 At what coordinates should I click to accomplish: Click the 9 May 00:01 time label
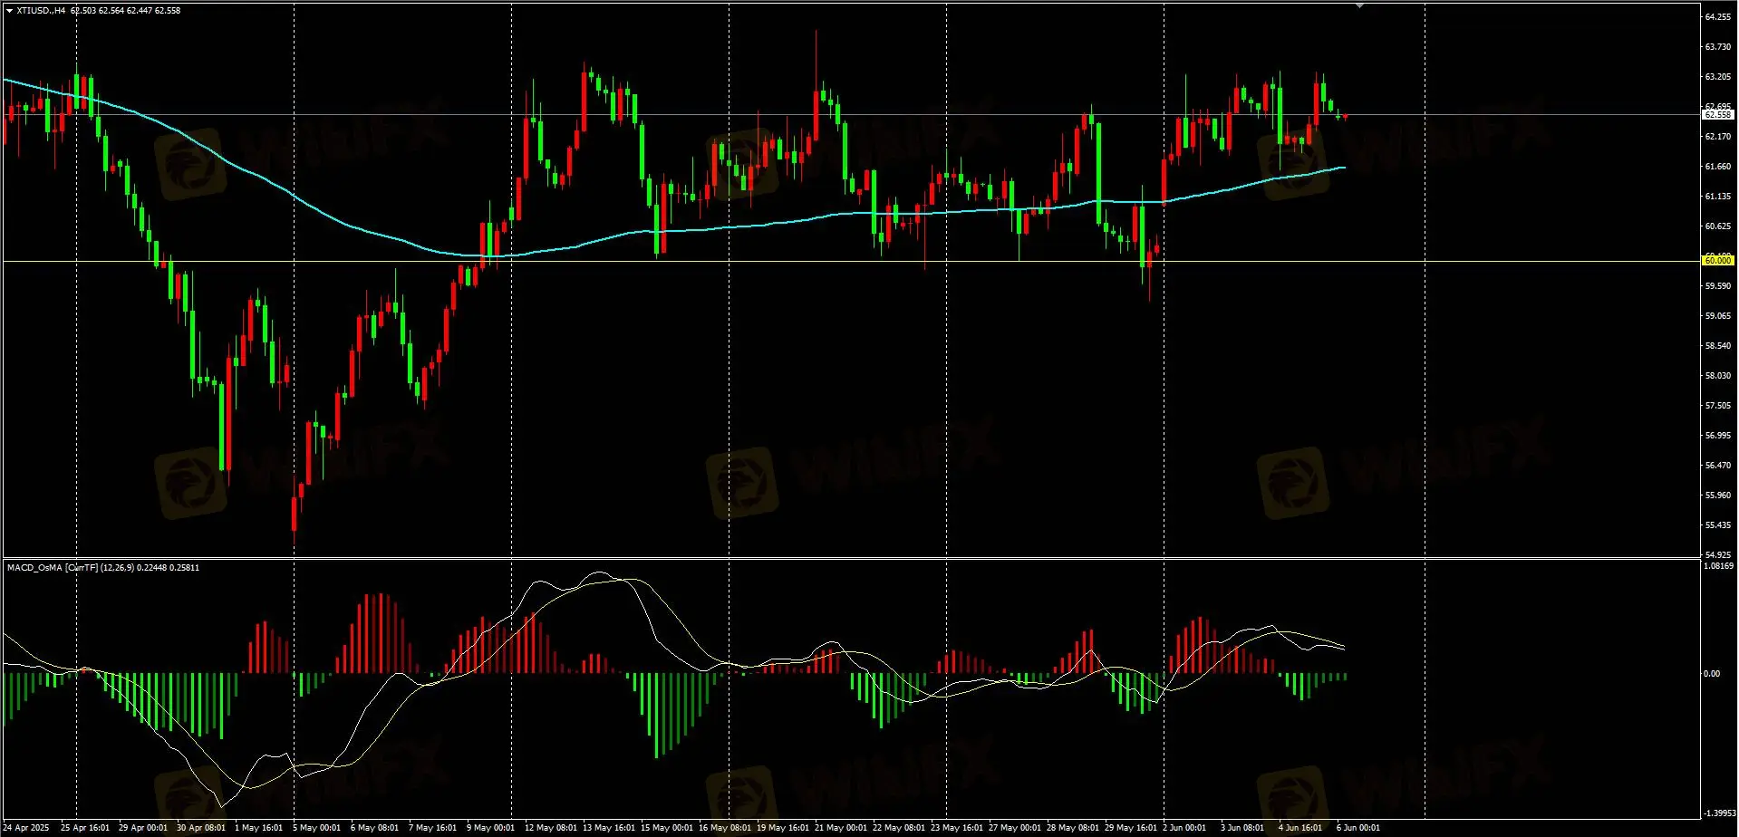[x=490, y=828]
